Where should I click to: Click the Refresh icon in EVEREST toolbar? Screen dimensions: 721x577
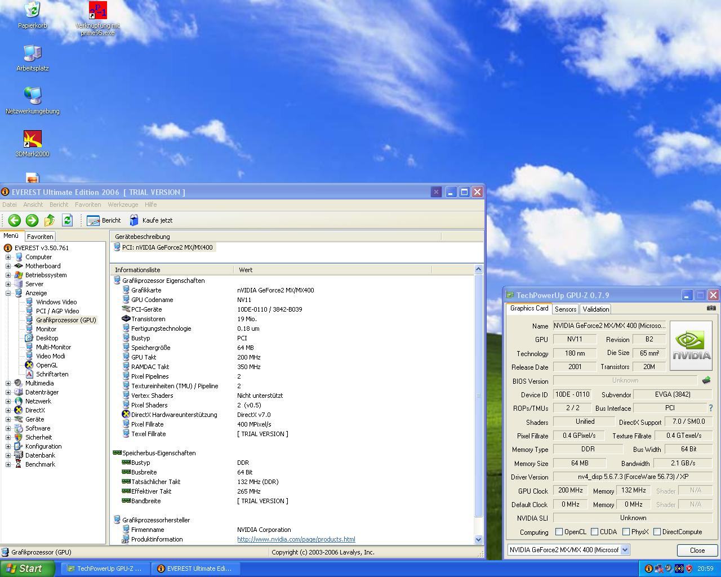67,220
